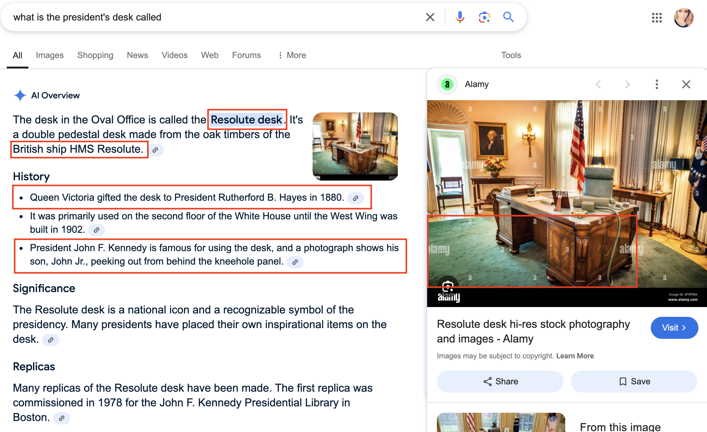Screen dimensions: 707x432
Task: Click the blue magnifier search button
Action: pos(508,17)
